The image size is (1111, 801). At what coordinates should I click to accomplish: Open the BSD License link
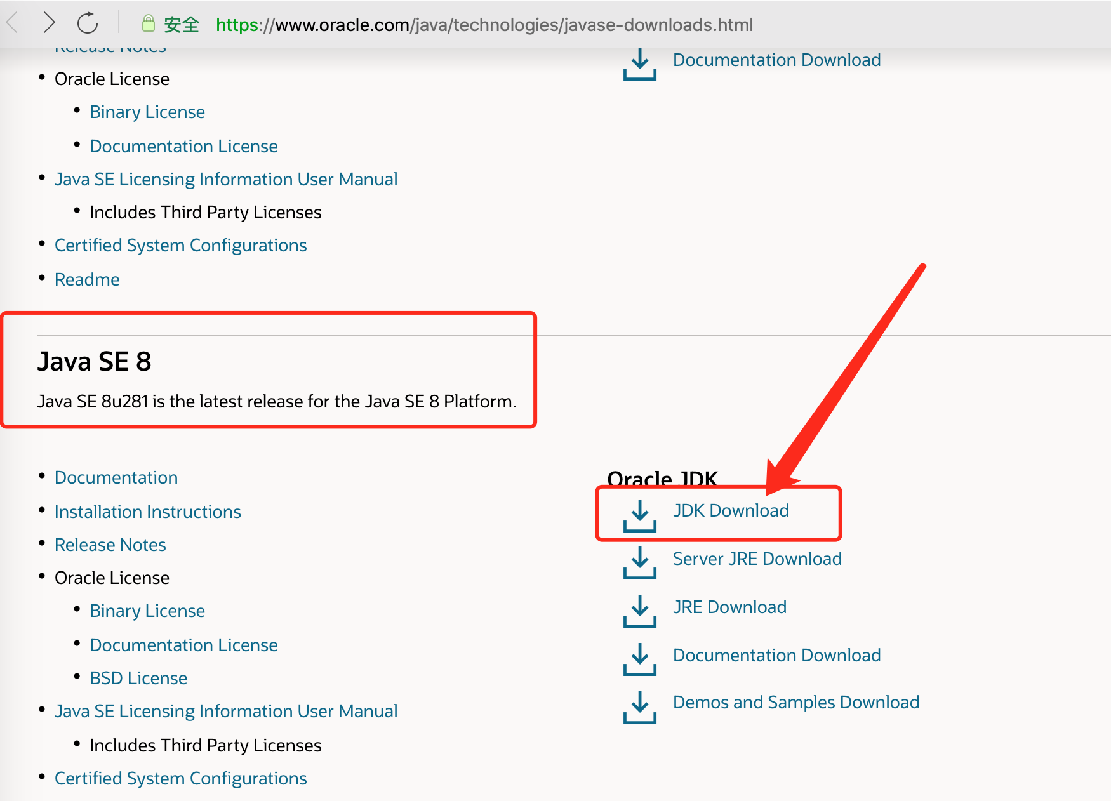138,678
